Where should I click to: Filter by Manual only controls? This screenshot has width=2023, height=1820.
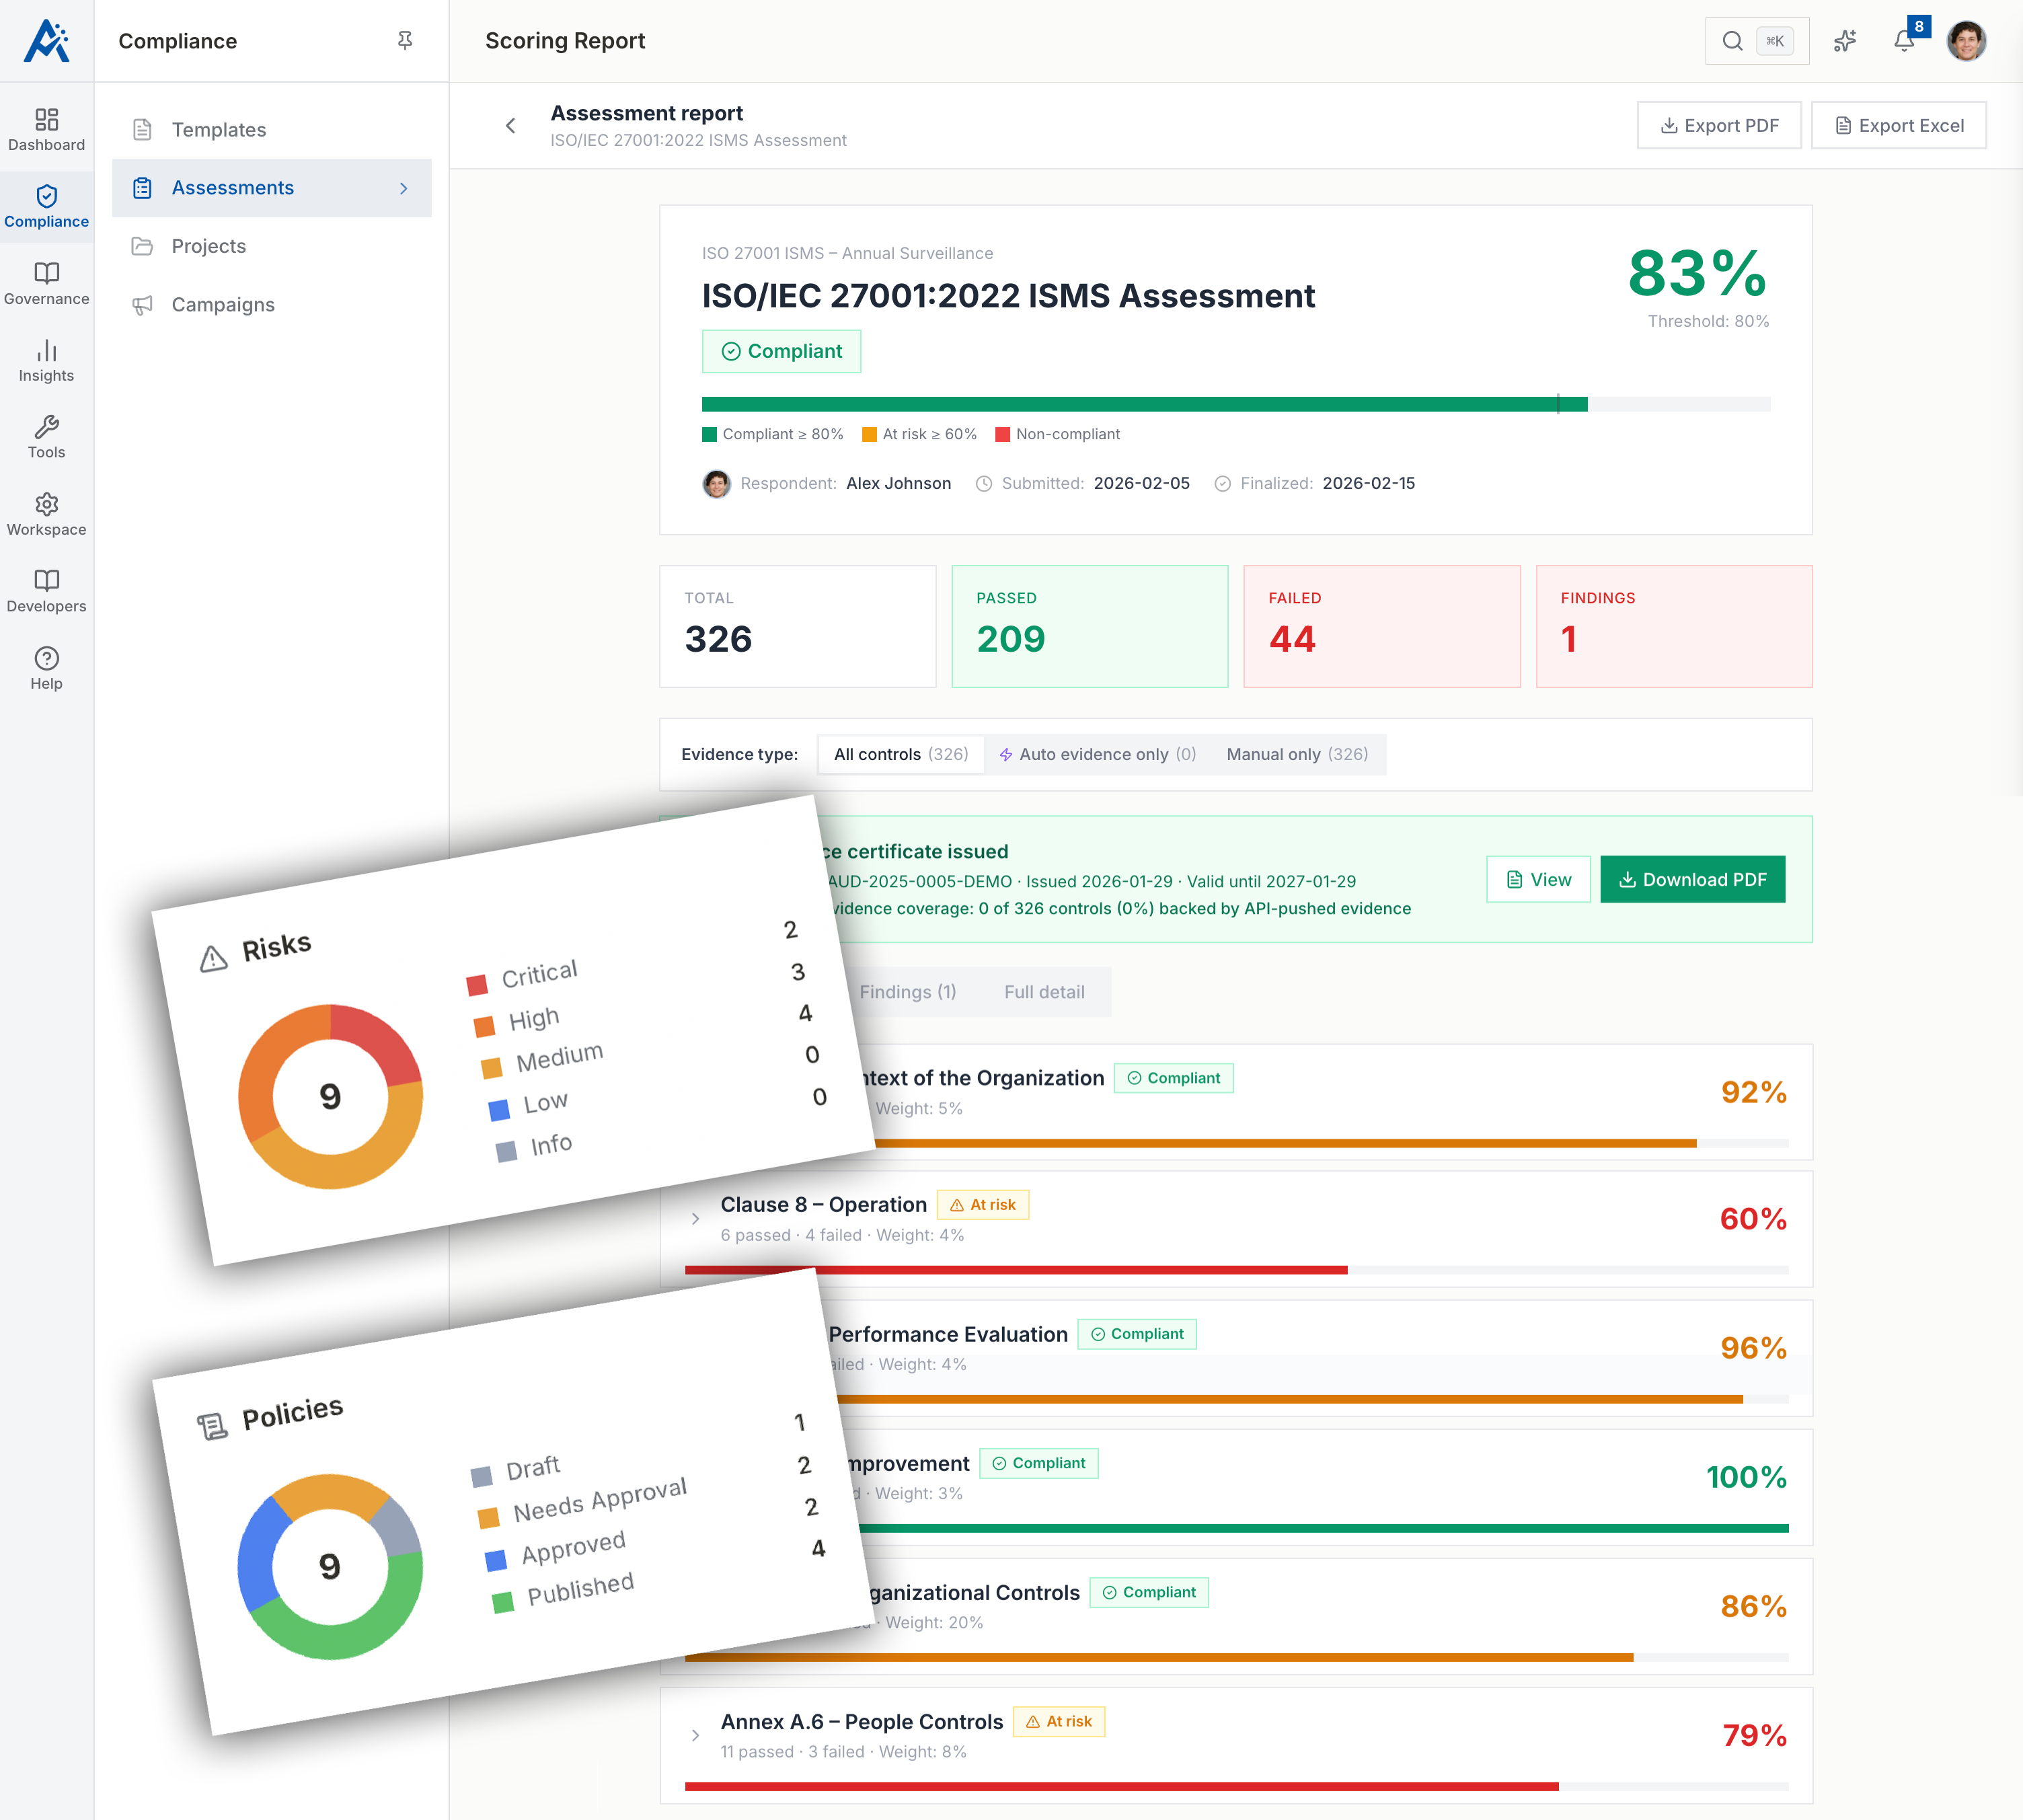[1297, 754]
